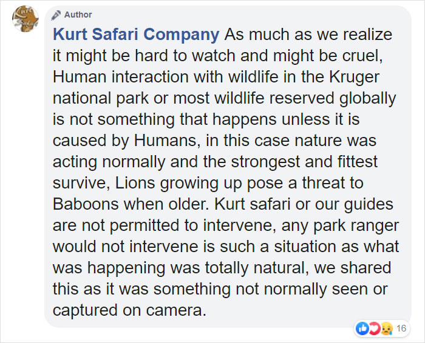Click the word 'Kruger' in the comment
Screen dimensions: 425x343
[354, 78]
